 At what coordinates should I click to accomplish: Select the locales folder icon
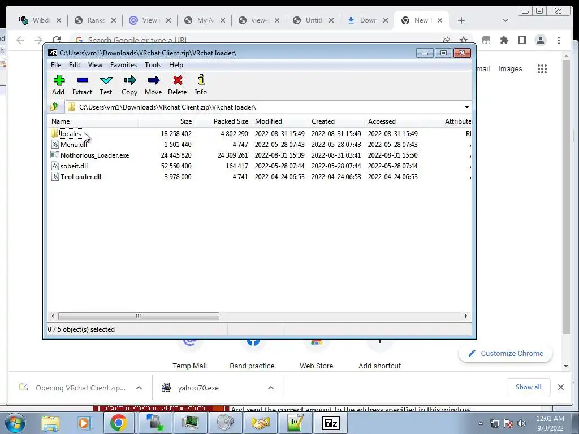tap(55, 133)
